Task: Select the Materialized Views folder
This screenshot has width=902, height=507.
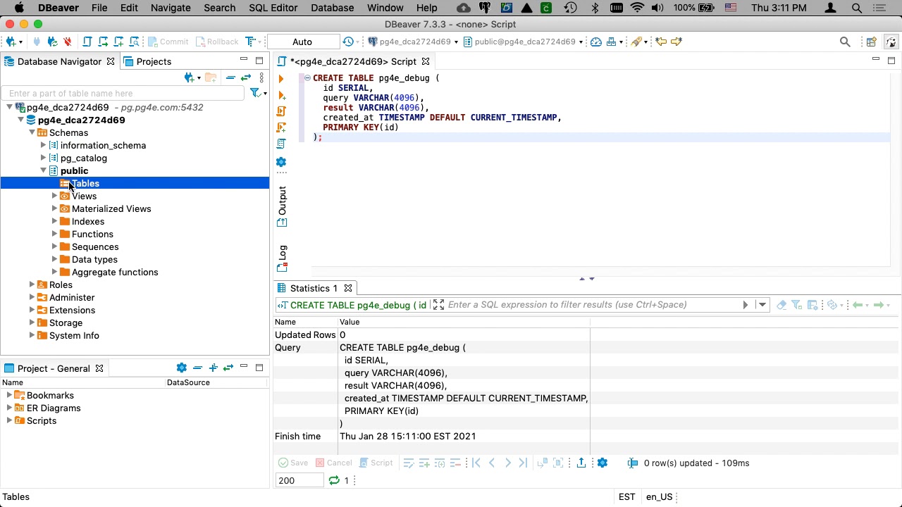Action: 111,208
